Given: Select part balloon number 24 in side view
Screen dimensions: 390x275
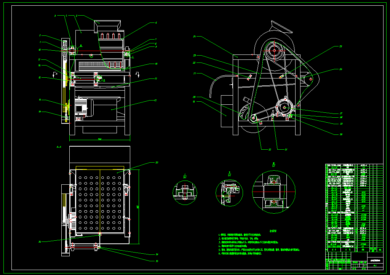Looking at the screenshot, I should point(195,37).
